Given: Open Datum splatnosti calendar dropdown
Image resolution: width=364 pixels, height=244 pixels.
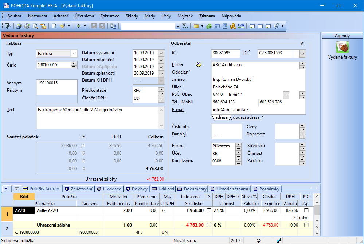Looking at the screenshot, I should (161, 74).
